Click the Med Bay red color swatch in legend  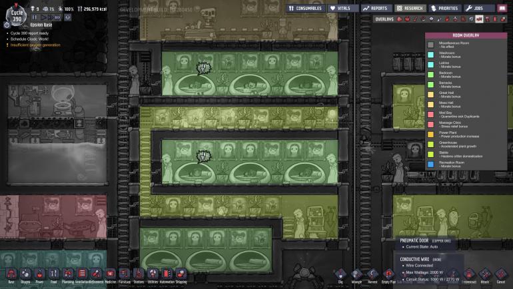[x=431, y=115]
